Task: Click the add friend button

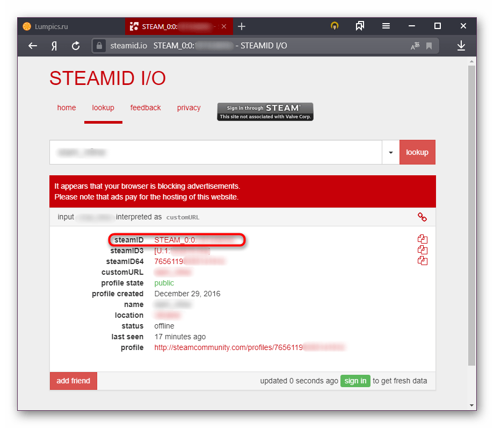Action: point(74,381)
